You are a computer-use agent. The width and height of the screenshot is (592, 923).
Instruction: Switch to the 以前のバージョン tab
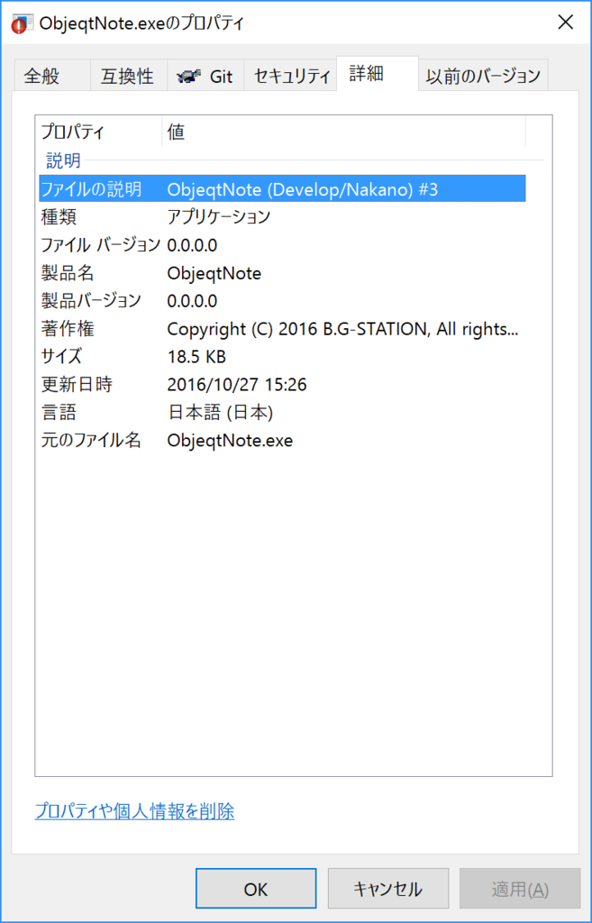tap(483, 76)
